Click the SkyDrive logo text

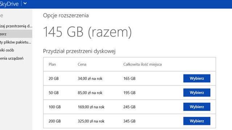(x=9, y=4)
